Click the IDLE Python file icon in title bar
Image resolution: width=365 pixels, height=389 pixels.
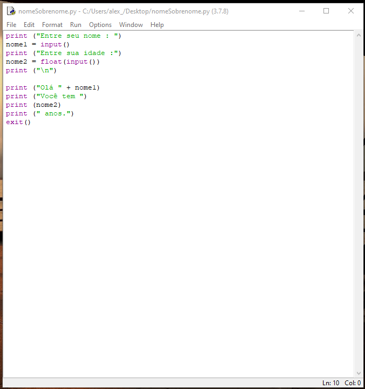[11, 11]
